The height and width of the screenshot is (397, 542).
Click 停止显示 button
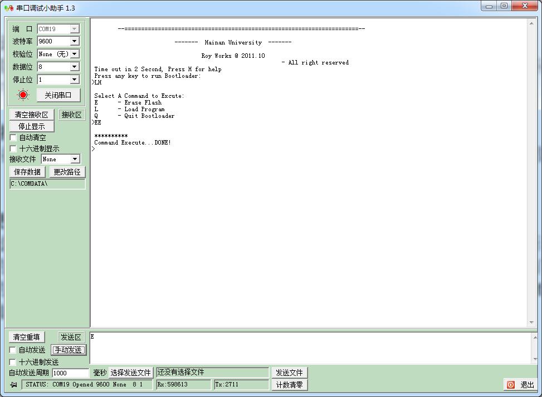coord(31,126)
